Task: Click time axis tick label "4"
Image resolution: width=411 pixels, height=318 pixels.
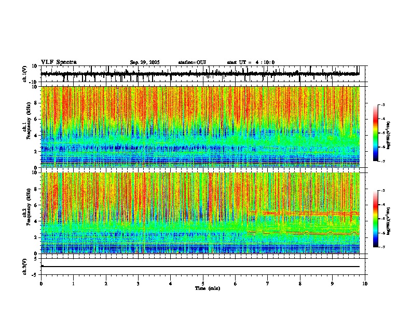Action: click(171, 284)
